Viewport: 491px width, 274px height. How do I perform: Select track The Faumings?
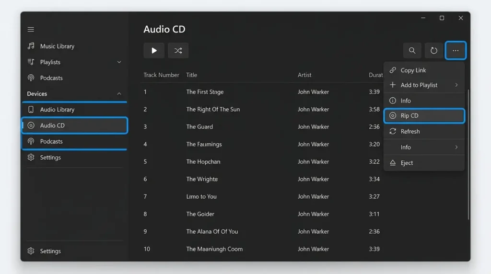(x=204, y=144)
